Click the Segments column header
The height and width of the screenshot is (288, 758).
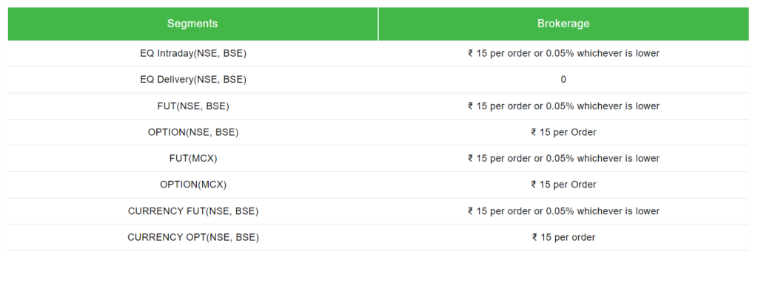tap(192, 24)
